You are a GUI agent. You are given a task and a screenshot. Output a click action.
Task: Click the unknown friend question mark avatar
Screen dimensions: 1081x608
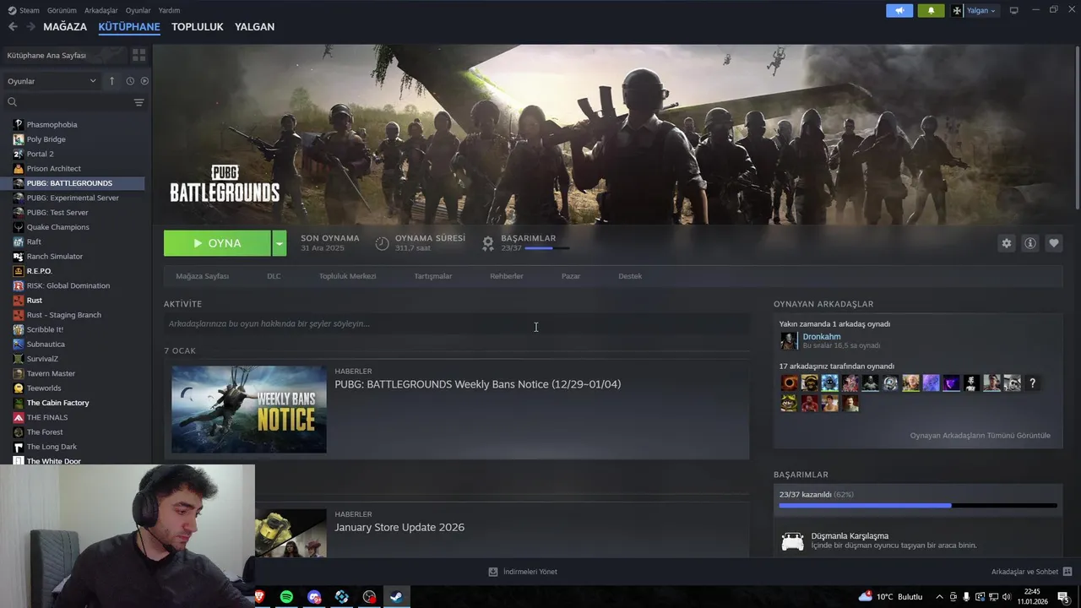point(1032,383)
